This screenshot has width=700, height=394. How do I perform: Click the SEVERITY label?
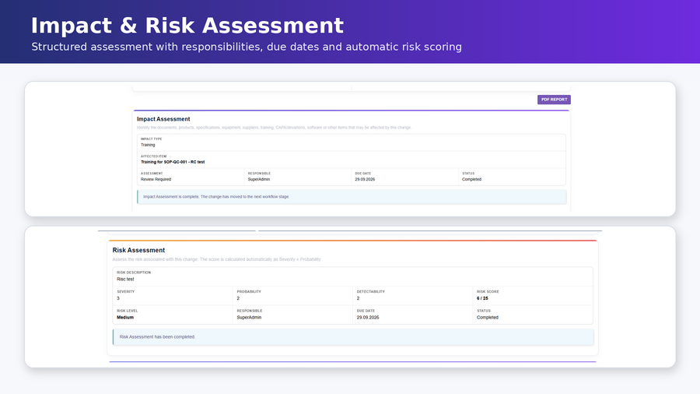(x=125, y=292)
